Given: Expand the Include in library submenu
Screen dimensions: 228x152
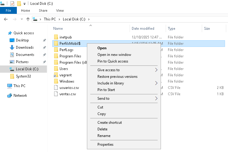Looking at the screenshot, I should [x=156, y=83].
